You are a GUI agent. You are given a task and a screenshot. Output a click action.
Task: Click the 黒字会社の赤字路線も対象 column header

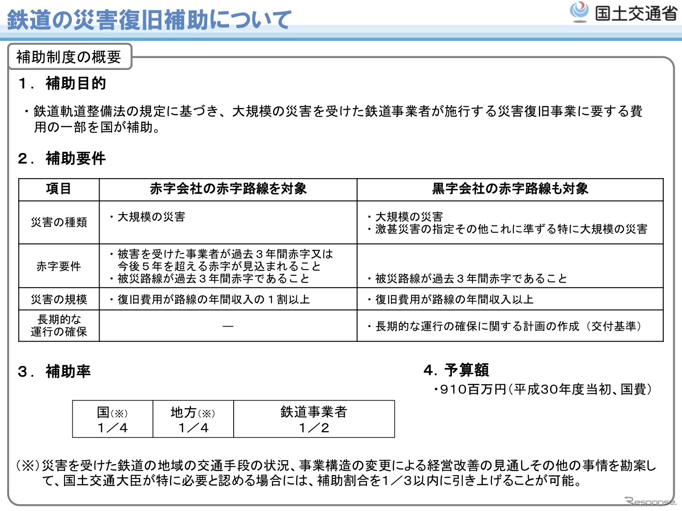(510, 189)
